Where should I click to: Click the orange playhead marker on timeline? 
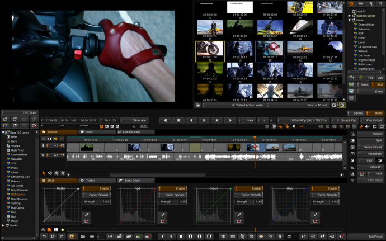[255, 138]
